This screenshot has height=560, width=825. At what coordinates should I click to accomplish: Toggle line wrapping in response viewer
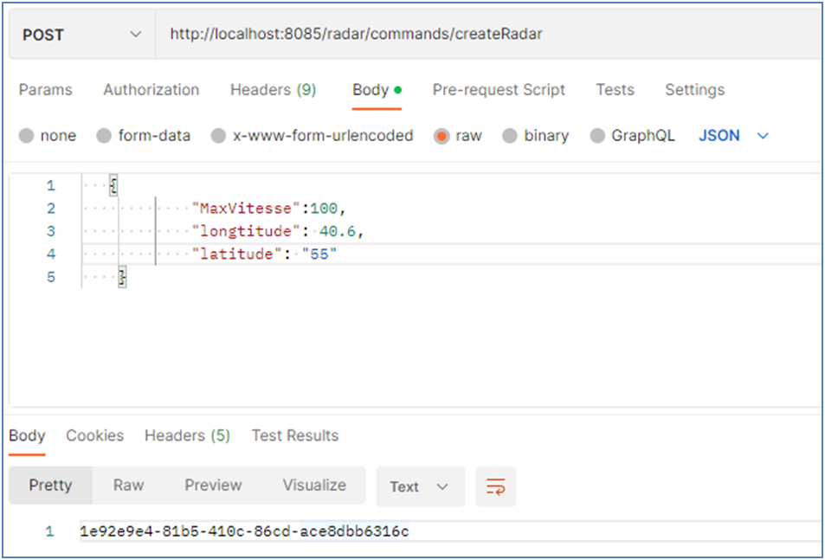point(494,486)
